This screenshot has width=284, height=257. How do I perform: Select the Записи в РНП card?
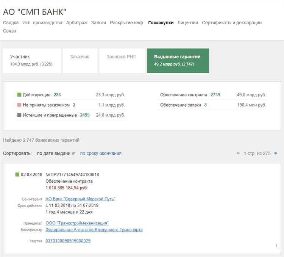click(122, 61)
